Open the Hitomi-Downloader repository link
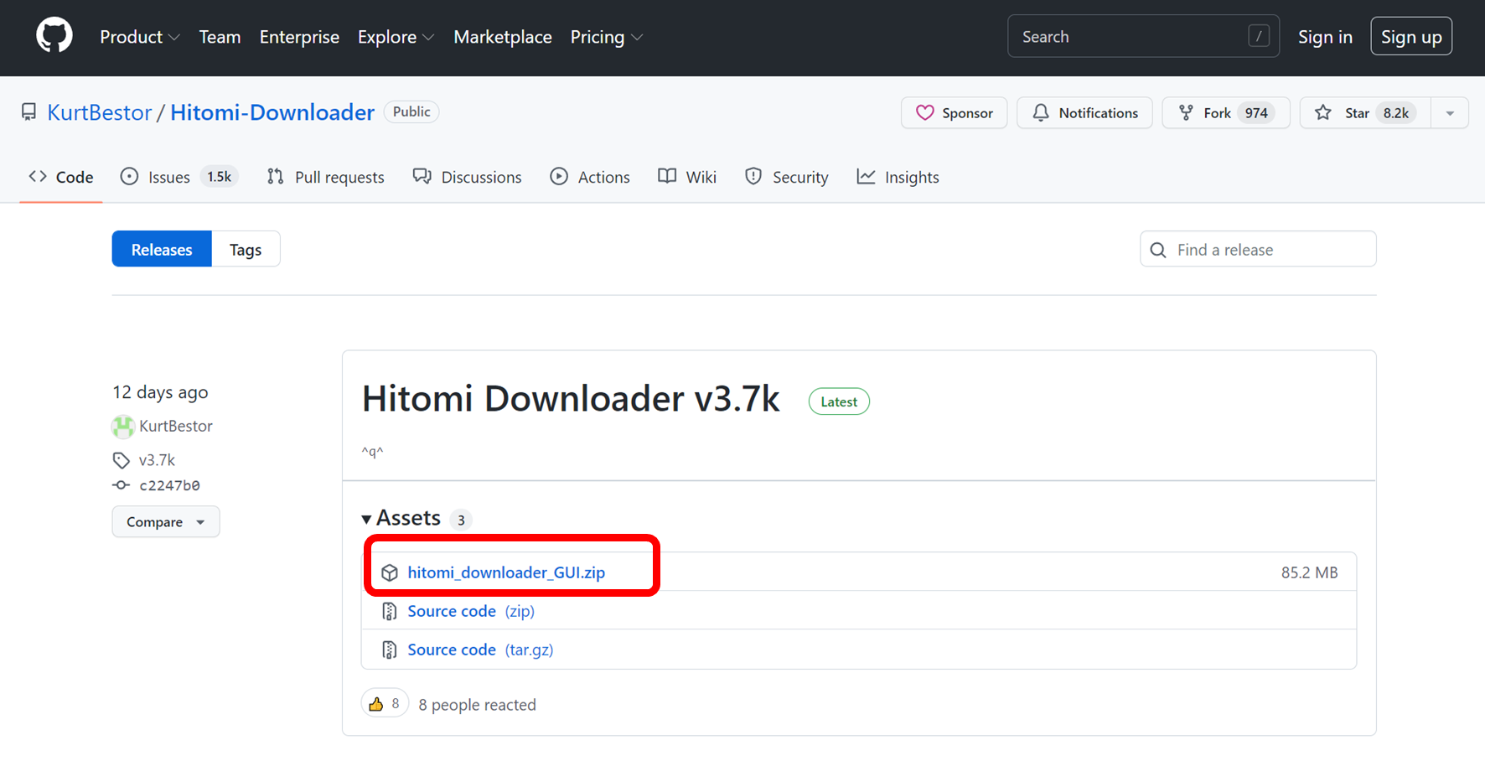The width and height of the screenshot is (1485, 761). pyautogui.click(x=272, y=112)
